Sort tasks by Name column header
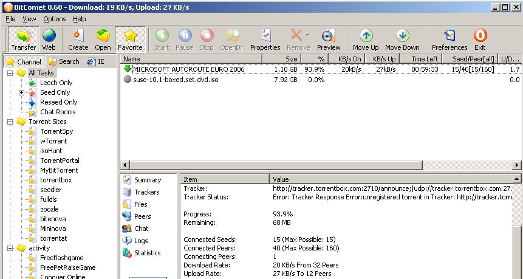Screen dimensions: 523x279 click(x=191, y=59)
